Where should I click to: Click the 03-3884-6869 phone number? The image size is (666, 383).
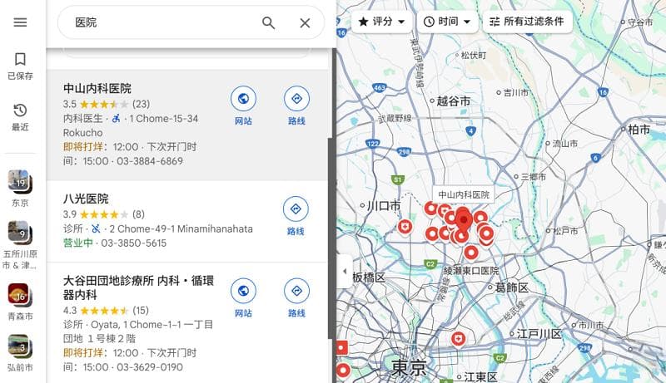150,161
